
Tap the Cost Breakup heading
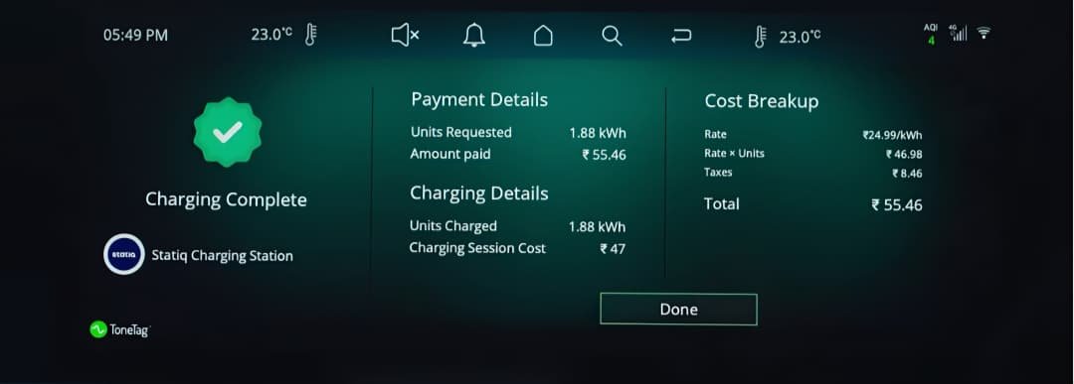click(762, 102)
